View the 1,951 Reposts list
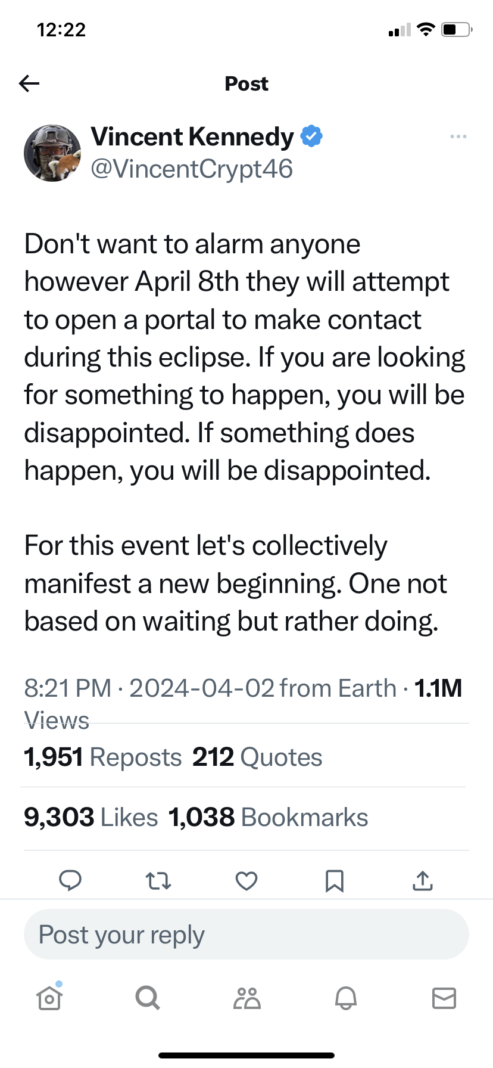This screenshot has width=493, height=1068. point(103,757)
